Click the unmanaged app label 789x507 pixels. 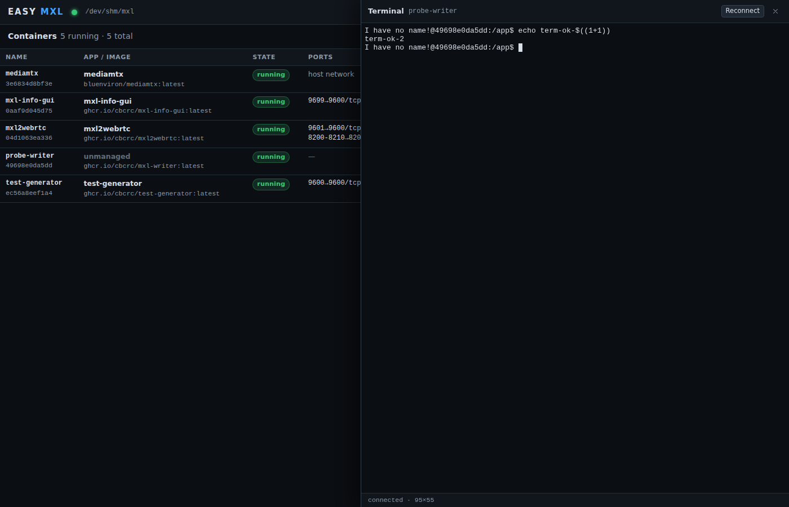pyautogui.click(x=107, y=157)
